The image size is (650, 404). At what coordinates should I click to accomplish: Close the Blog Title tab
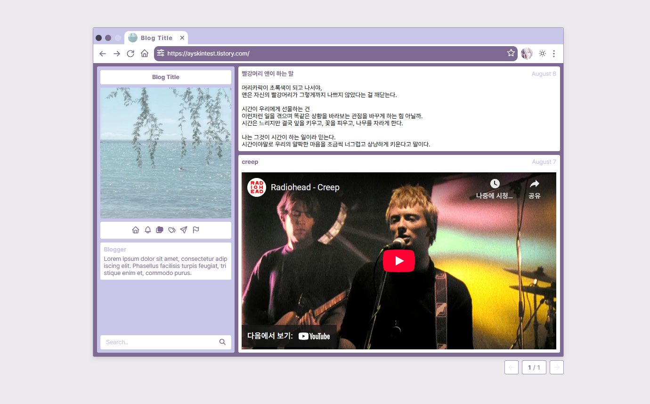pos(182,38)
